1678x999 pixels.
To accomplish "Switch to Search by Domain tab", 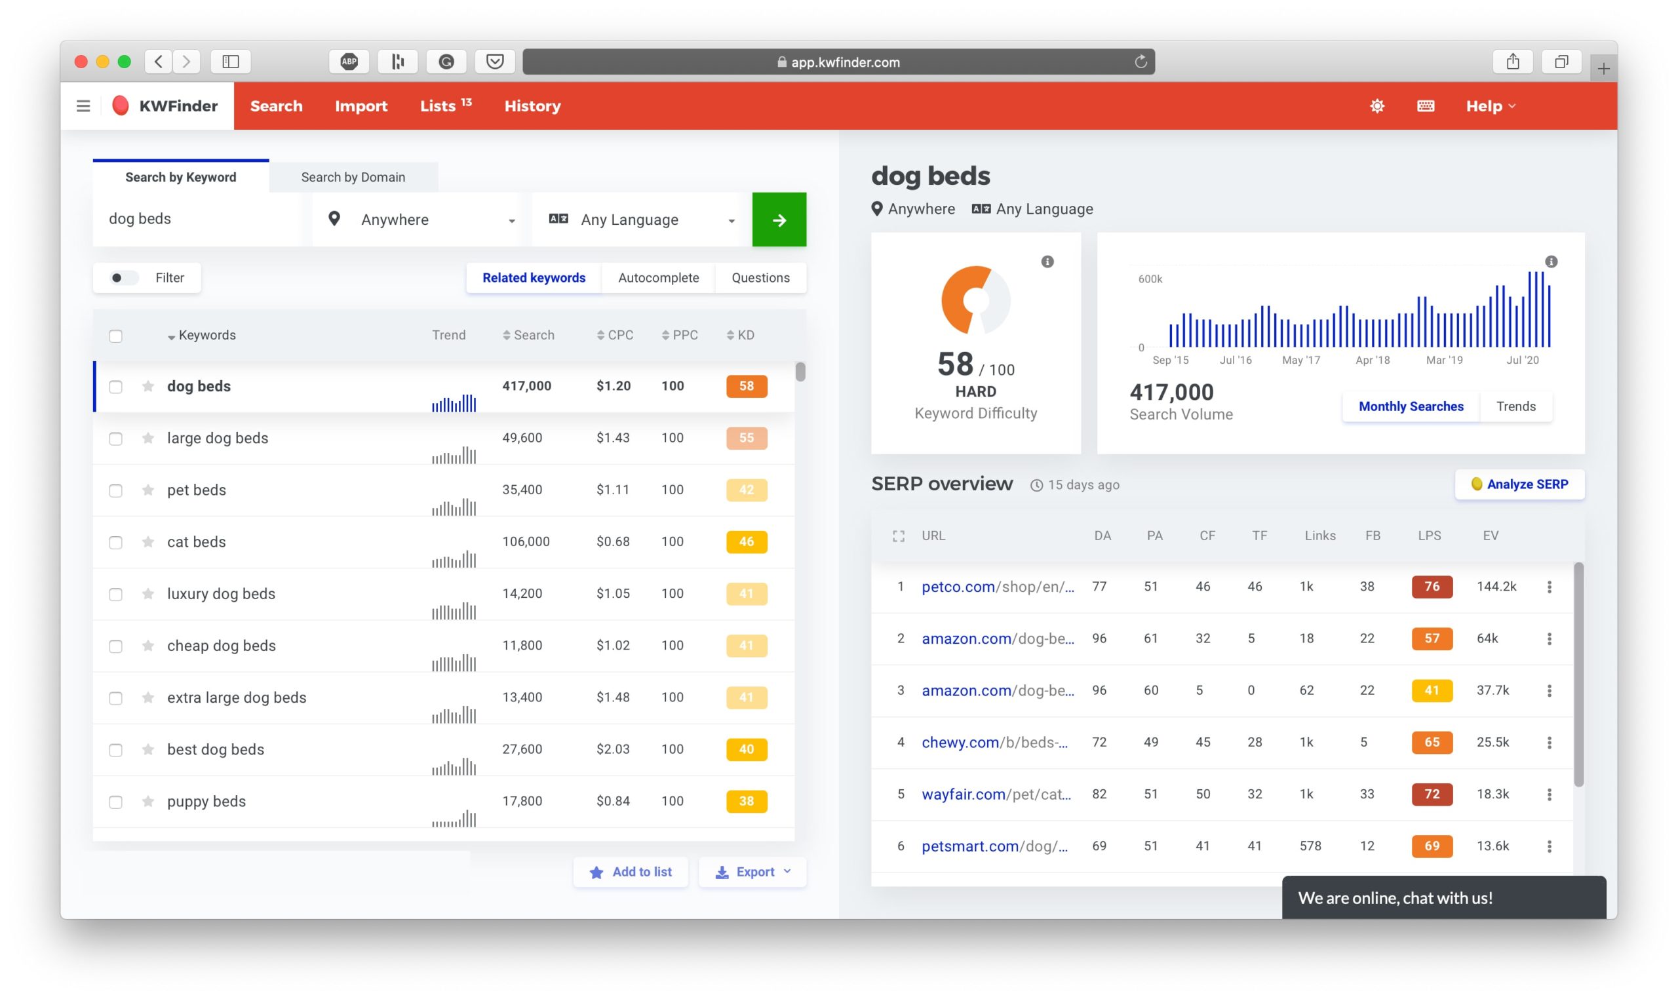I will pos(353,177).
